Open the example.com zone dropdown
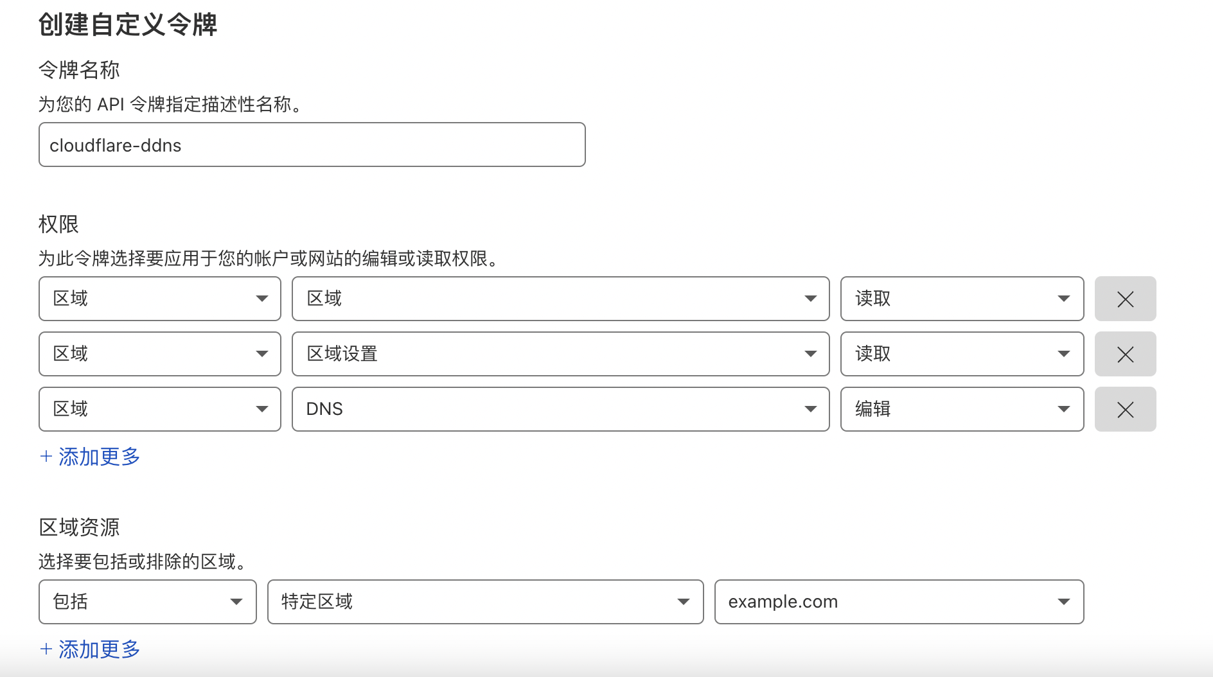This screenshot has width=1213, height=677. [x=899, y=602]
